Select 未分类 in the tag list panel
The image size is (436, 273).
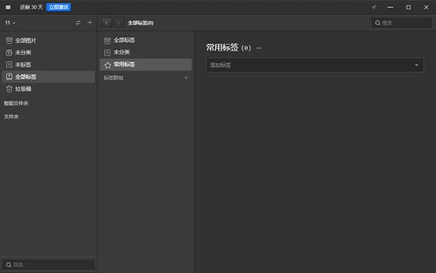point(146,52)
